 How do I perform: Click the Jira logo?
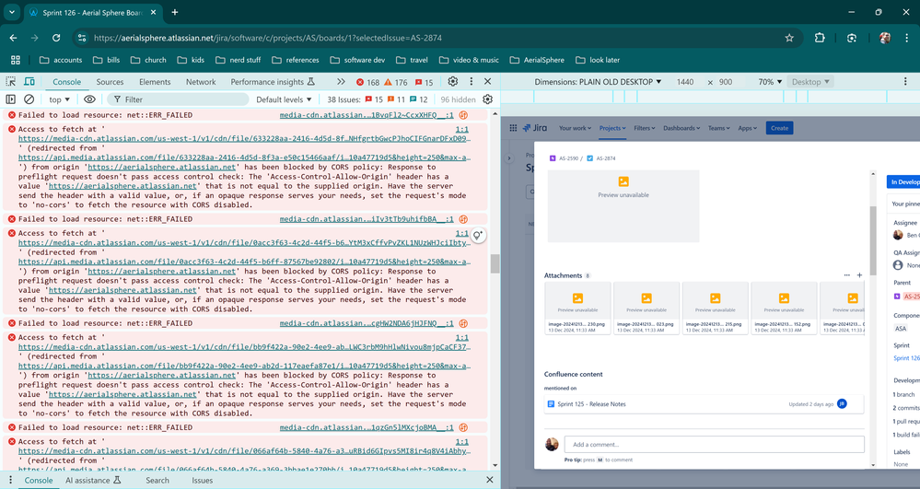click(x=535, y=128)
